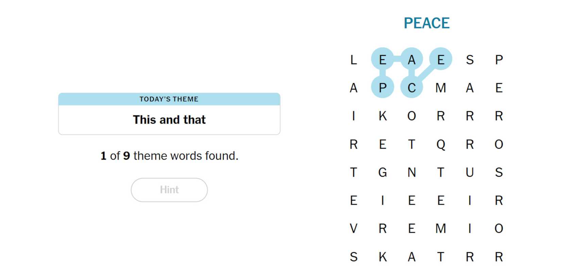Screen dimensions: 561x280
Task: Select the letter Q tile
Action: click(441, 144)
